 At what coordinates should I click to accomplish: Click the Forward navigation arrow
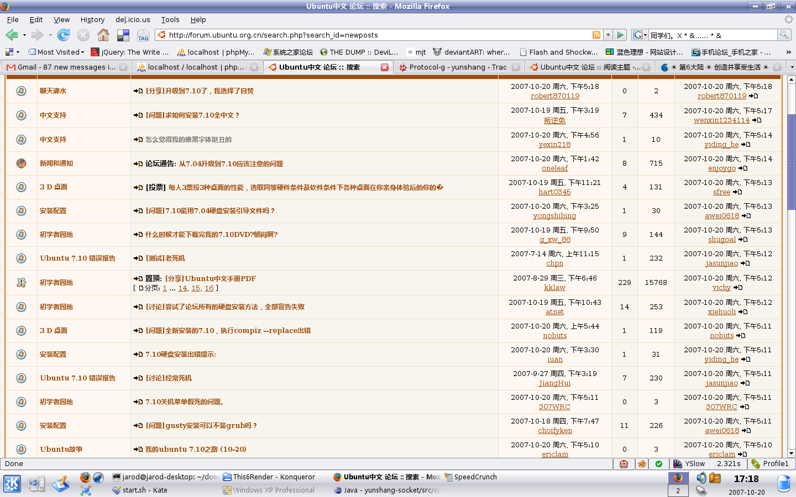[x=37, y=35]
